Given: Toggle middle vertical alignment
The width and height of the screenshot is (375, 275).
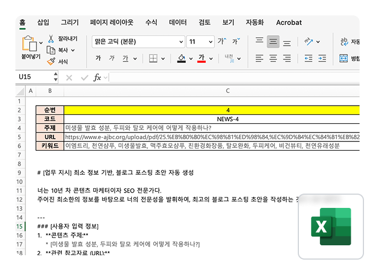Looking at the screenshot, I should coord(273,42).
